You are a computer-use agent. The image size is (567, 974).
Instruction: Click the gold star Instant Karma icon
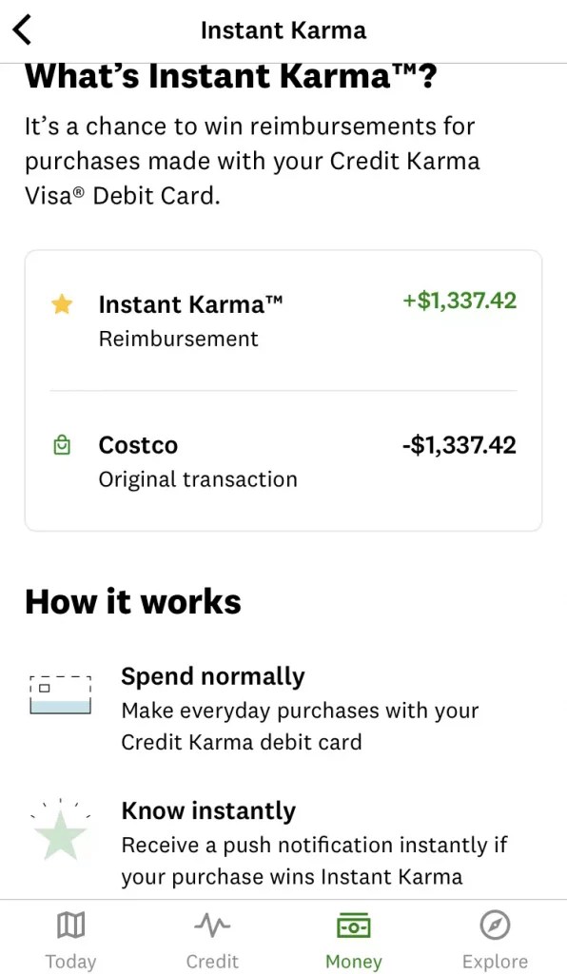(61, 304)
